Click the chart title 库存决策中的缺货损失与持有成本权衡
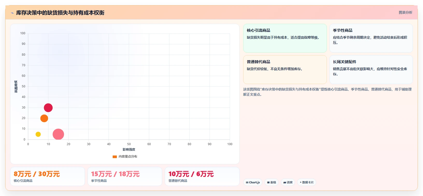The width and height of the screenshot is (423, 196). point(60,13)
